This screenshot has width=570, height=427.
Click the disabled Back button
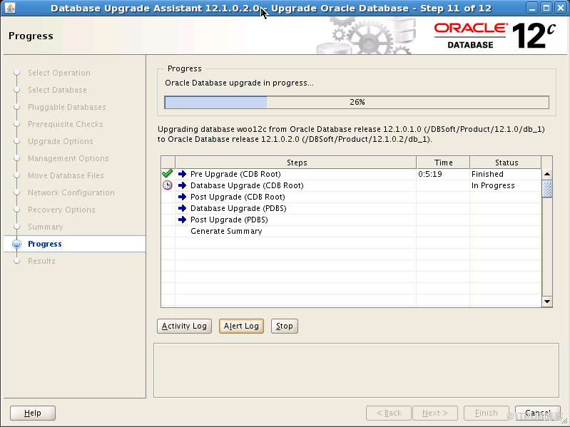point(389,413)
